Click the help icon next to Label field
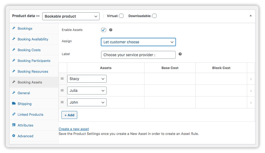This screenshot has width=265, height=153. pos(180,54)
